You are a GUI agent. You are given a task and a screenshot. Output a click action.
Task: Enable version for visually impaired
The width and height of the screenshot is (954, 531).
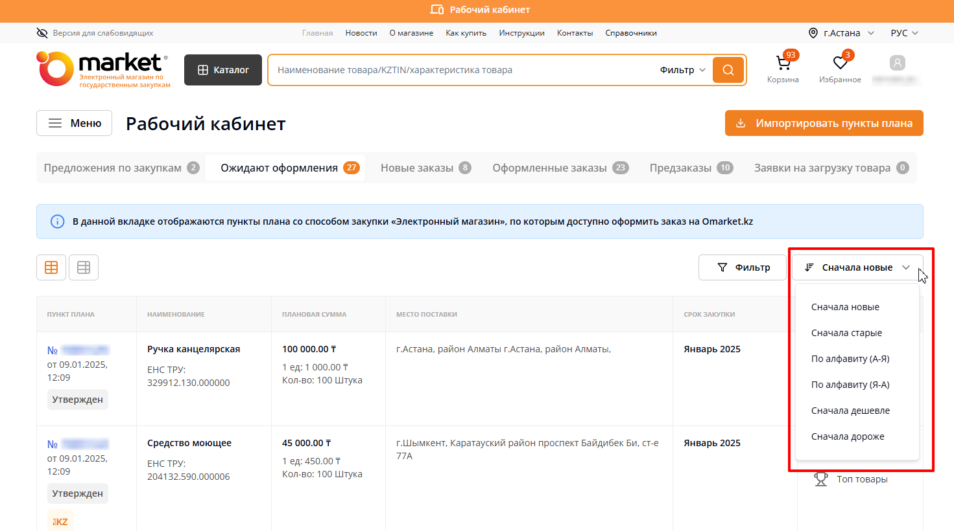point(95,33)
